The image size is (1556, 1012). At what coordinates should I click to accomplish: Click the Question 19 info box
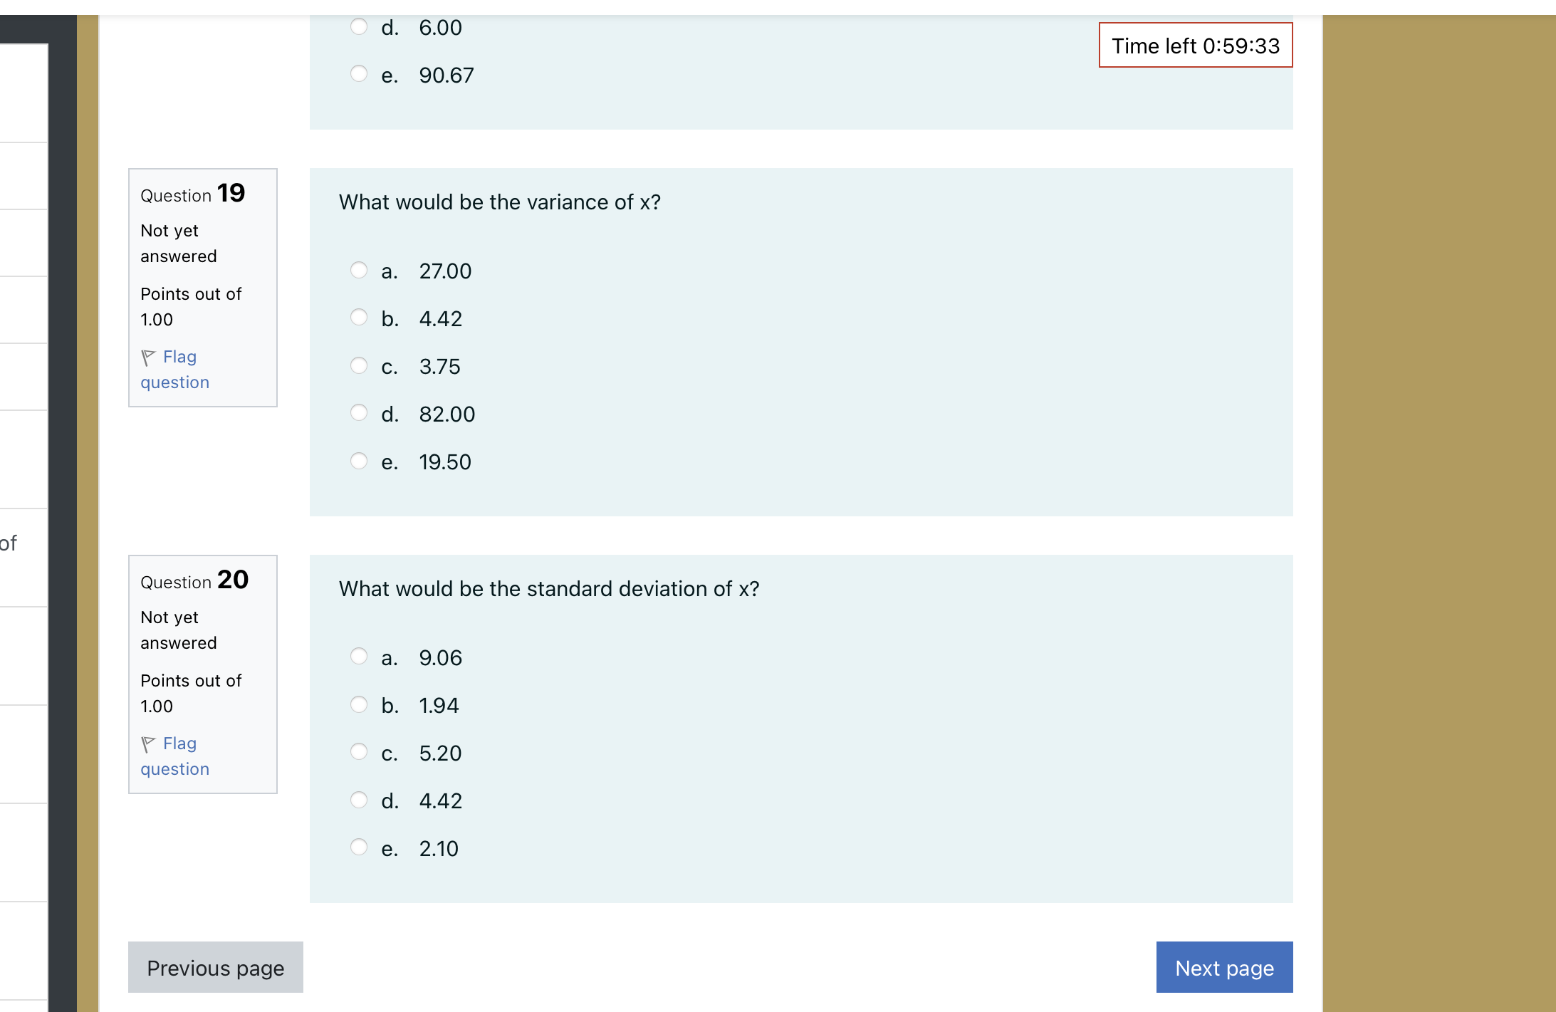(x=203, y=287)
